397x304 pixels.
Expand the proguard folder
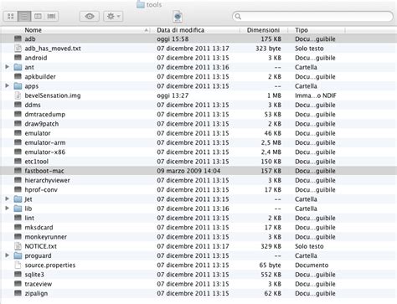(x=8, y=255)
